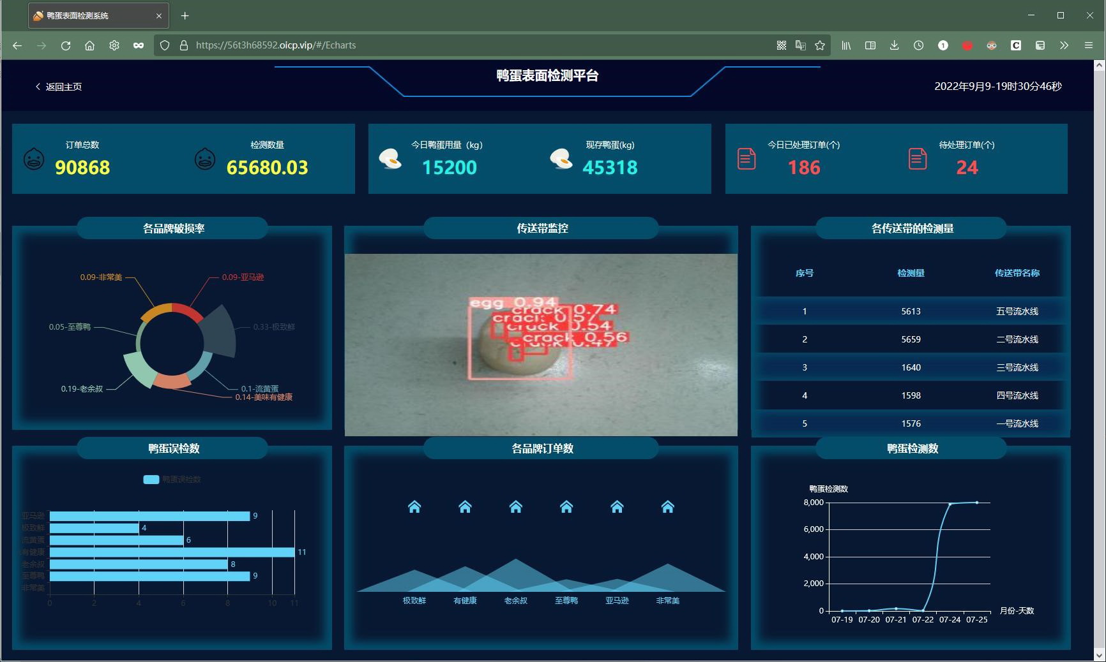The image size is (1106, 662).
Task: Generate QR code for page from address bar
Action: tap(781, 45)
